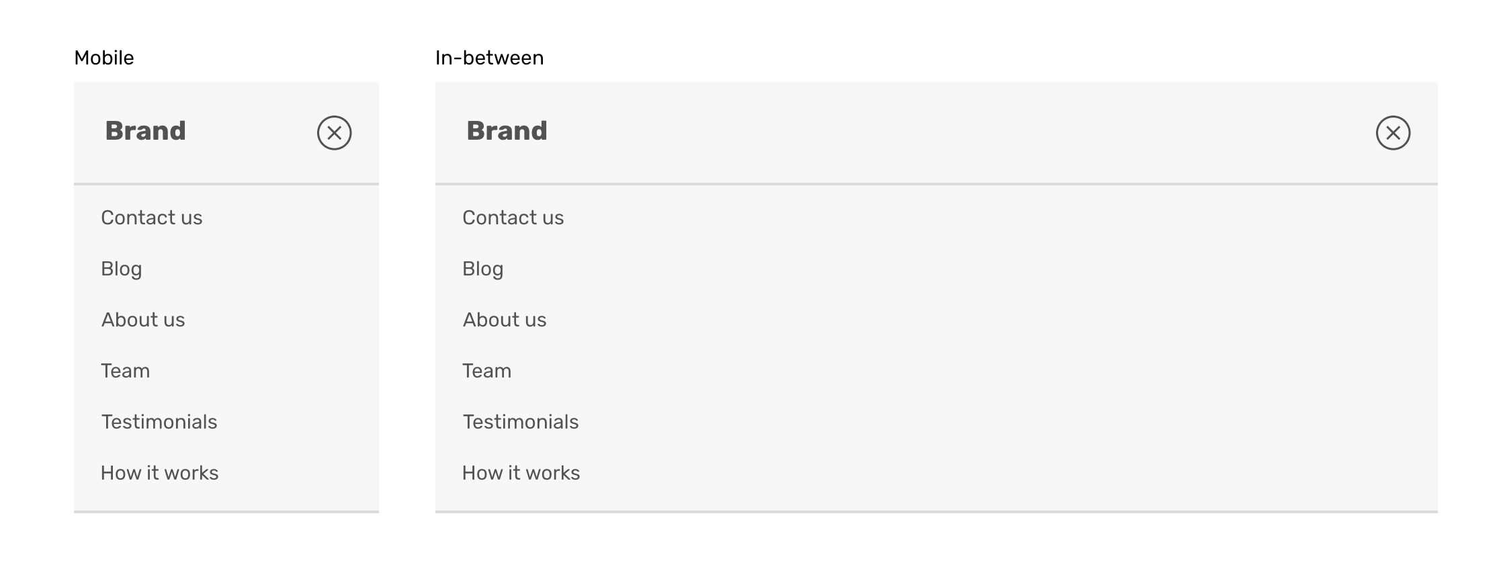Screen dimensions: 1501x571
Task: Close the In-between menu with X icon
Action: click(x=1393, y=133)
